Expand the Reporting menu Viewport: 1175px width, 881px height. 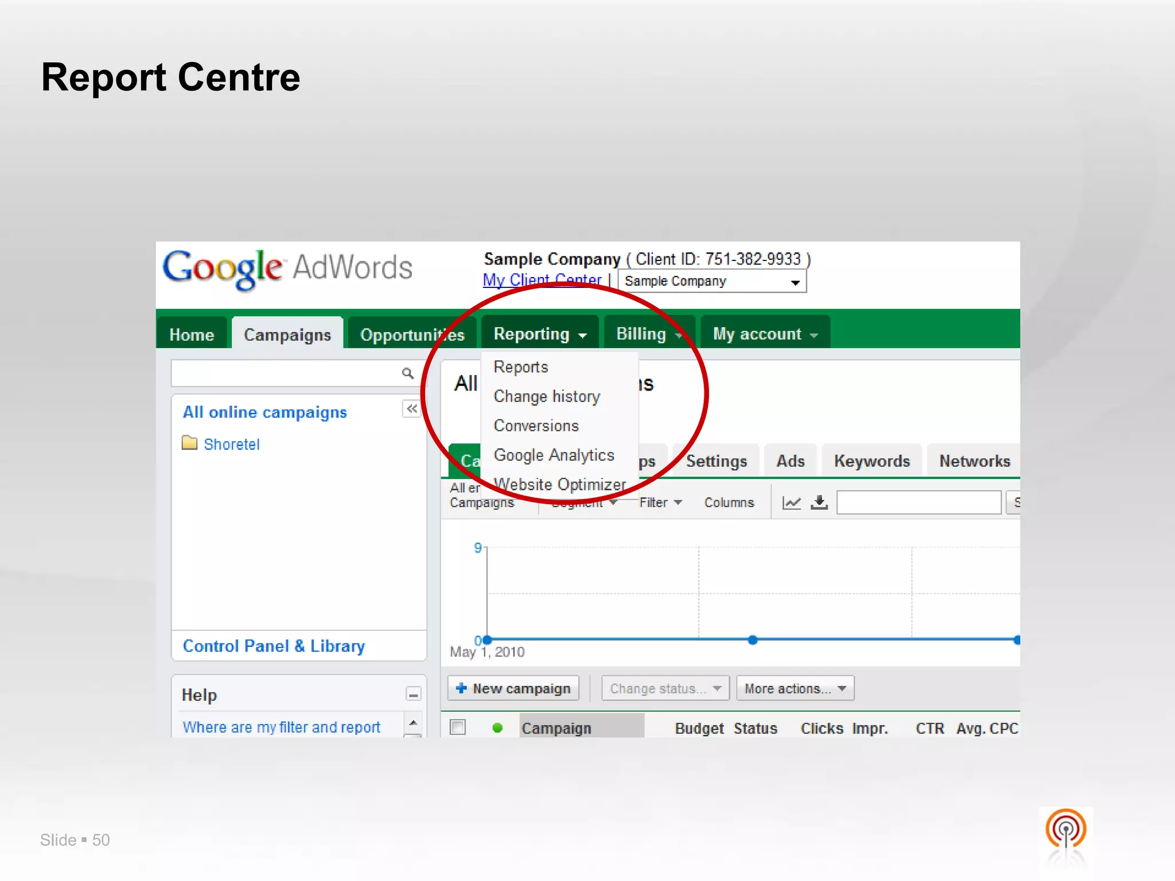pyautogui.click(x=540, y=334)
